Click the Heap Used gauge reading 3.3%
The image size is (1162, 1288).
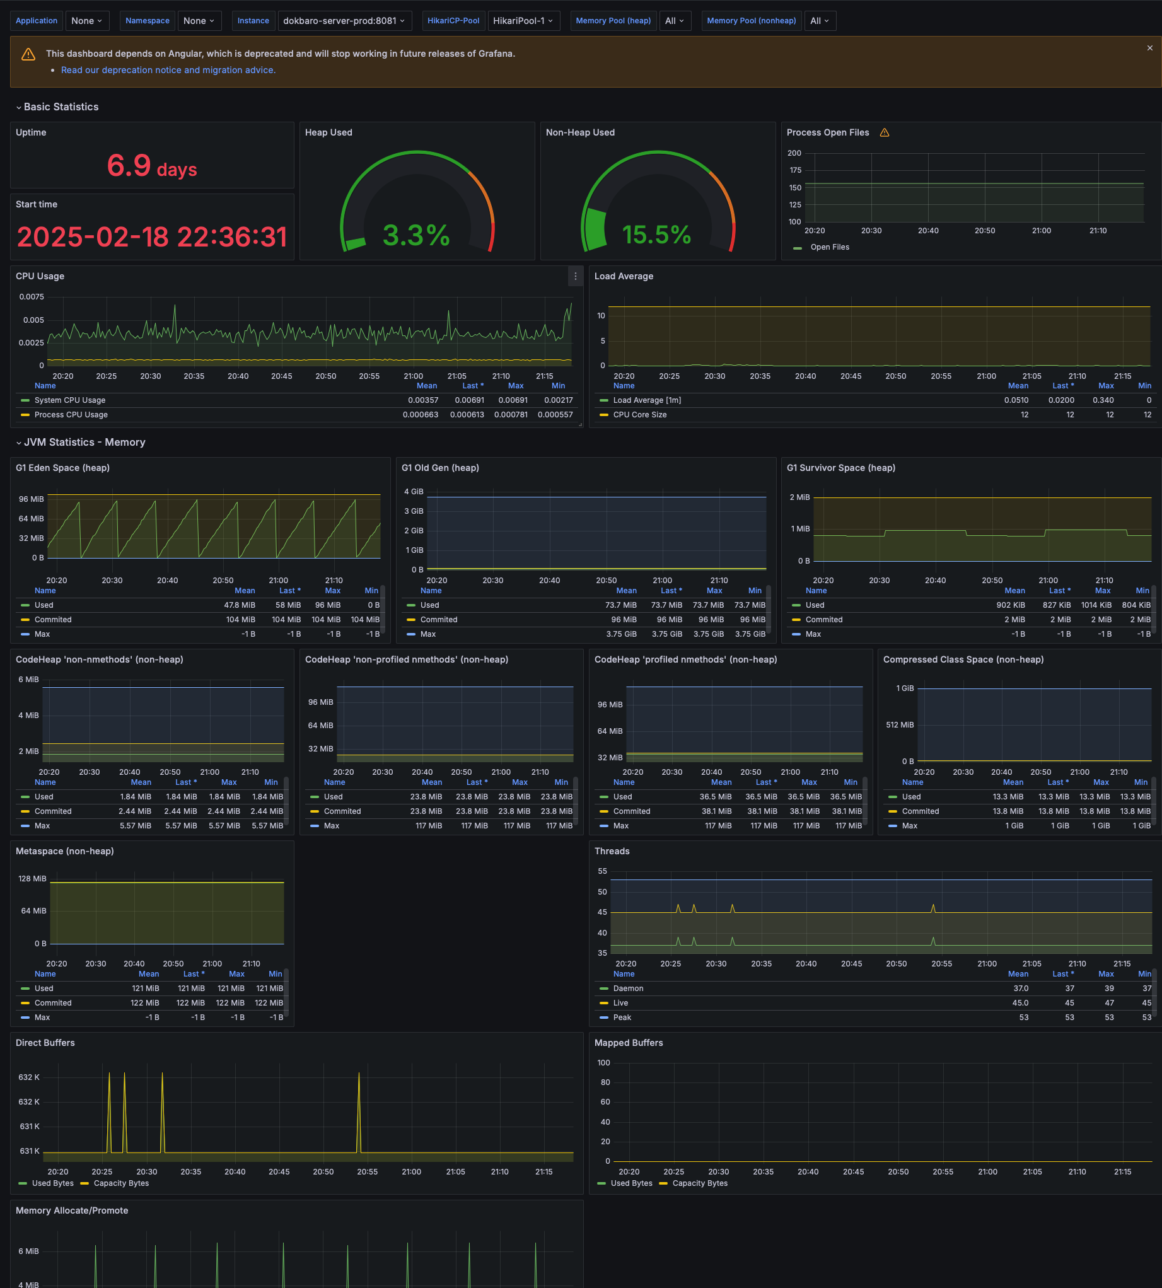coord(416,236)
